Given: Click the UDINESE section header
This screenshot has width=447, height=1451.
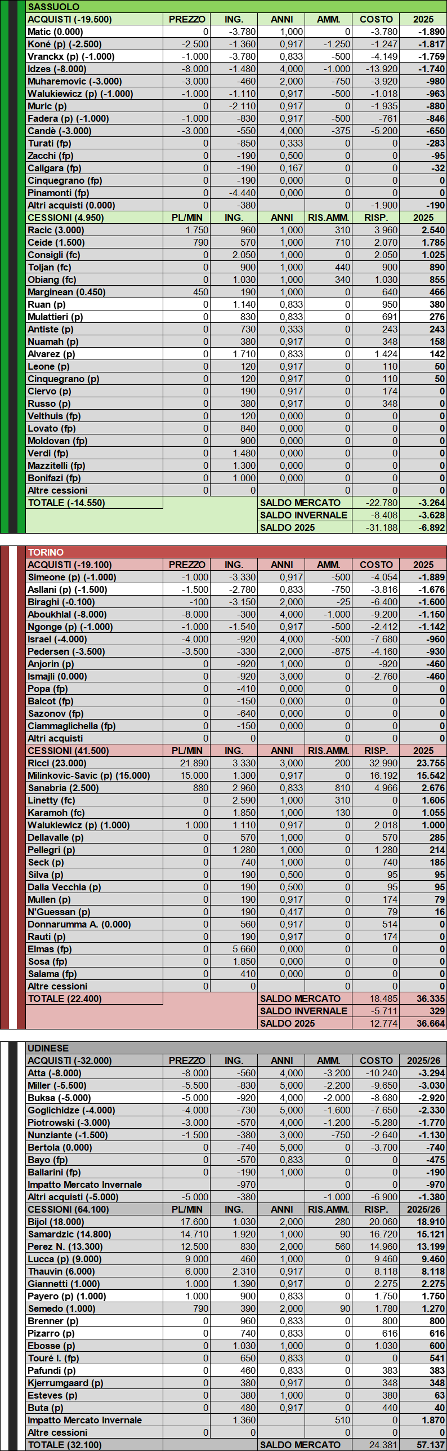Looking at the screenshot, I should [x=48, y=1048].
